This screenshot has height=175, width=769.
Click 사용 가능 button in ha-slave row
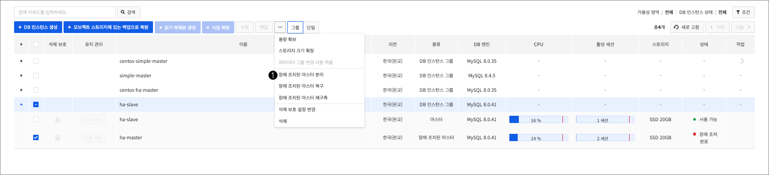point(93,119)
